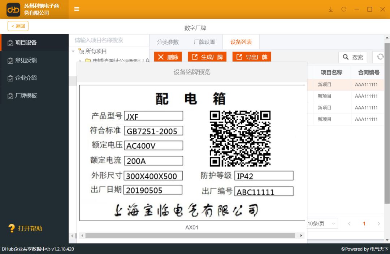Click the 返回 back button
This screenshot has height=254, width=390.
(18, 26)
